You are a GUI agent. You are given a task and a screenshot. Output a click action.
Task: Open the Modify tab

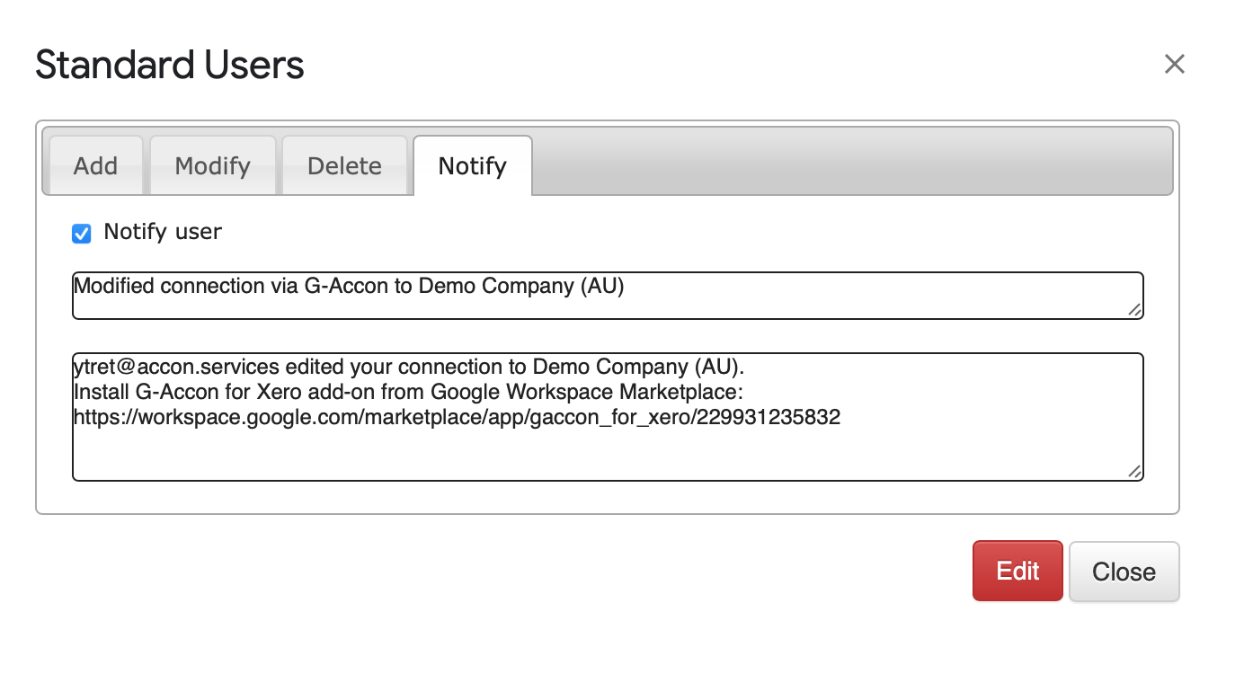212,165
